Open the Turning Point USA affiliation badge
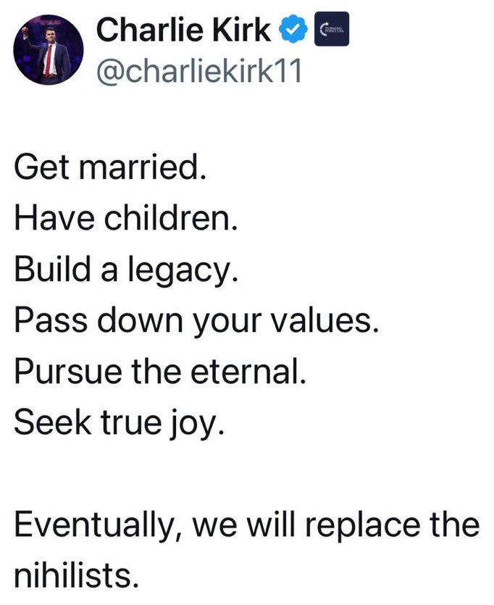494x605 pixels. [332, 29]
